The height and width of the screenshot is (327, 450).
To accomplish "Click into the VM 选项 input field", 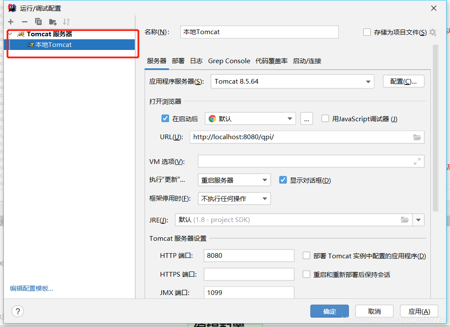I will coord(311,161).
